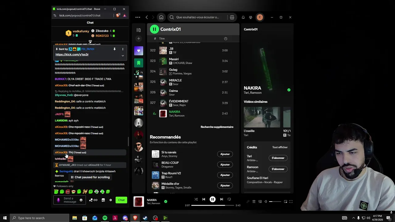Play the track Gulag
Image resolution: width=395 pixels, height=222 pixels.
(193, 72)
